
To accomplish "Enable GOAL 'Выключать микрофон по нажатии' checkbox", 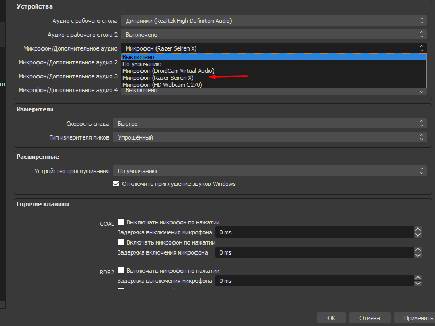I will pos(121,222).
